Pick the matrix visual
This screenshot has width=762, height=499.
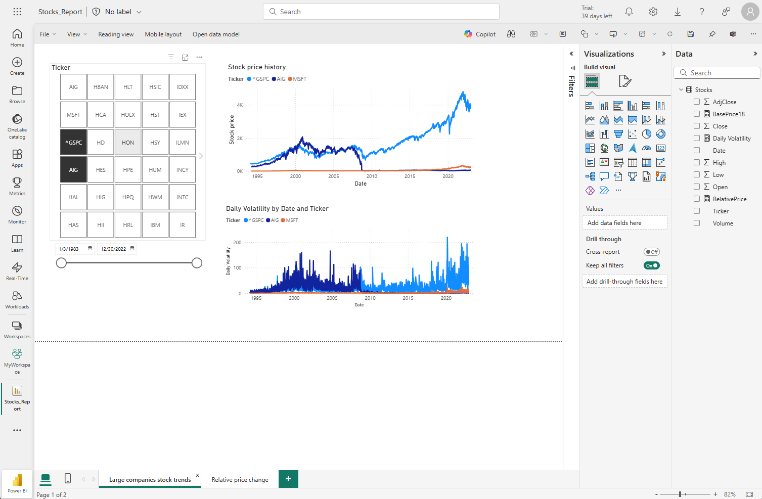pyautogui.click(x=646, y=162)
